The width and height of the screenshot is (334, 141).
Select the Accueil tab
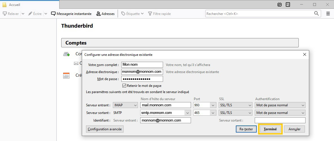click(30, 5)
